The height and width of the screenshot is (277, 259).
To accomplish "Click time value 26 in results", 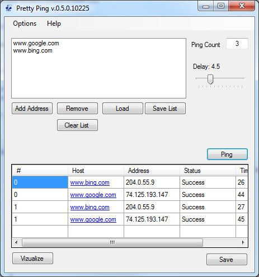I will 241,182.
